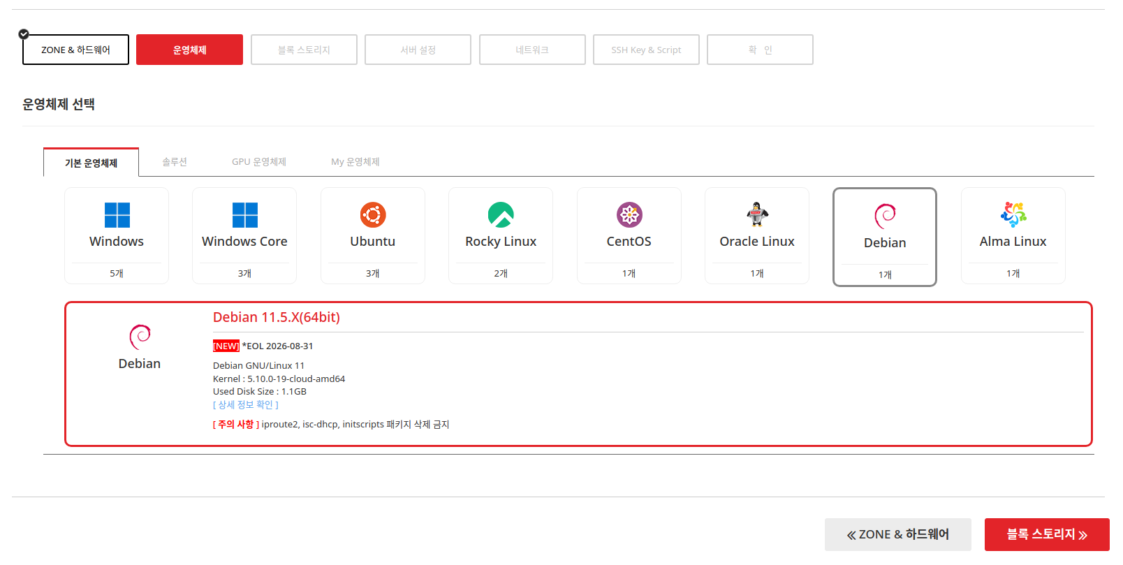Go to 확 인 confirmation step
The image size is (1123, 565).
pos(760,50)
